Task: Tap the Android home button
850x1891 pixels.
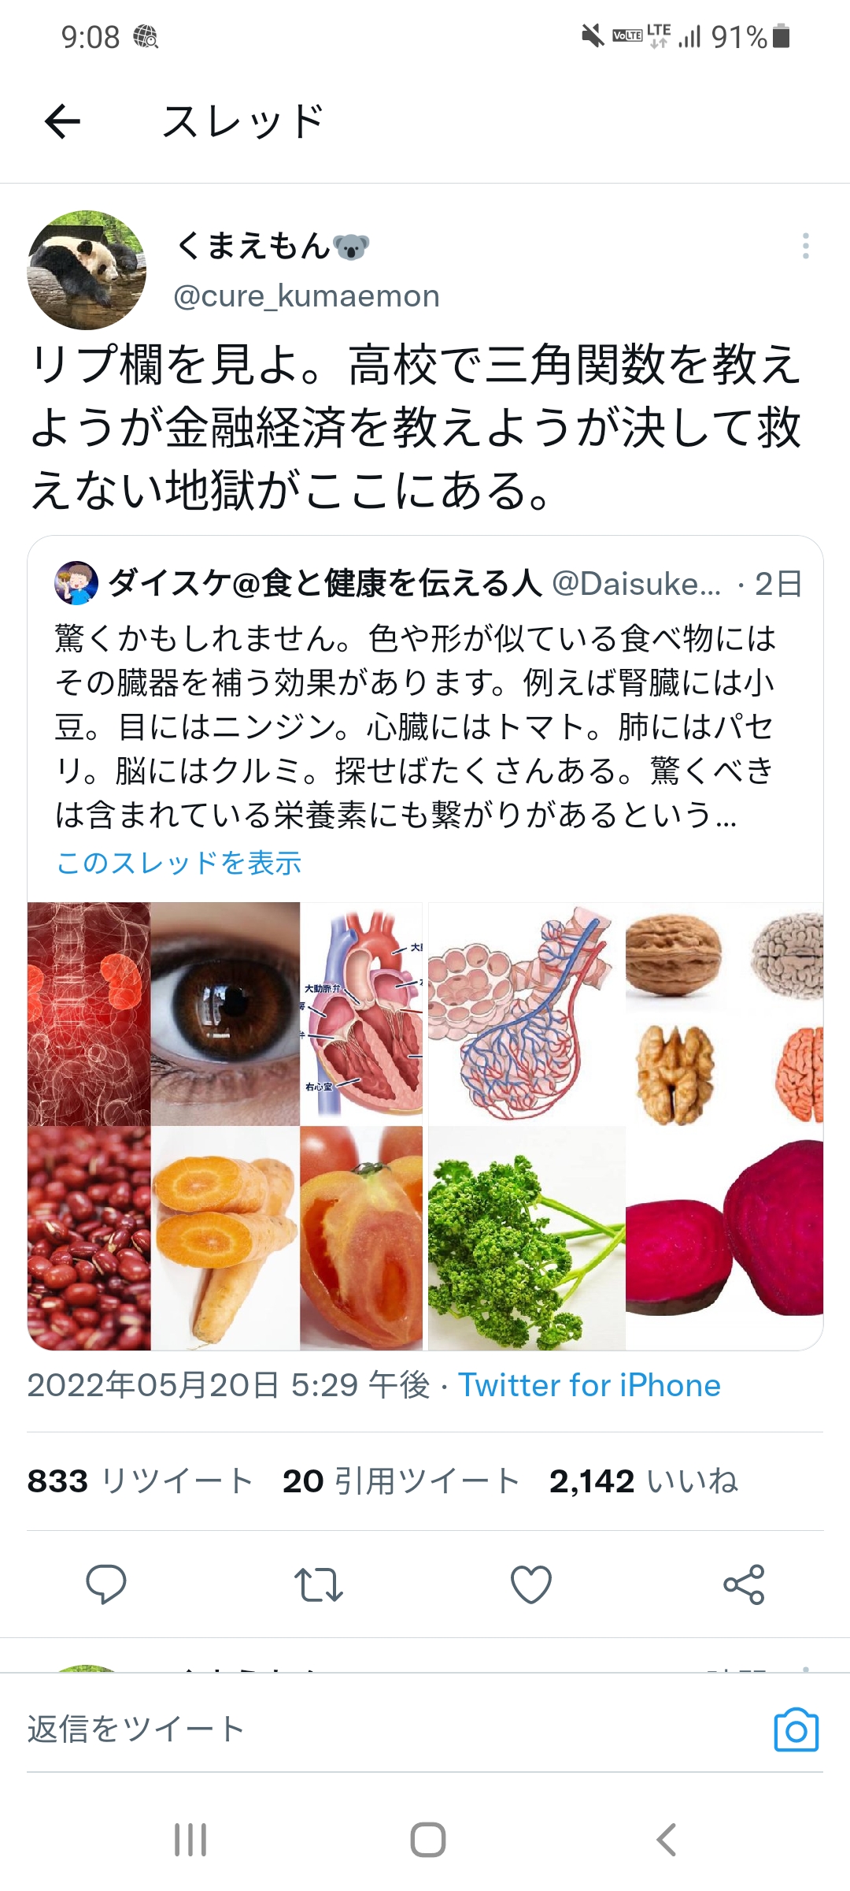Action: (428, 1840)
